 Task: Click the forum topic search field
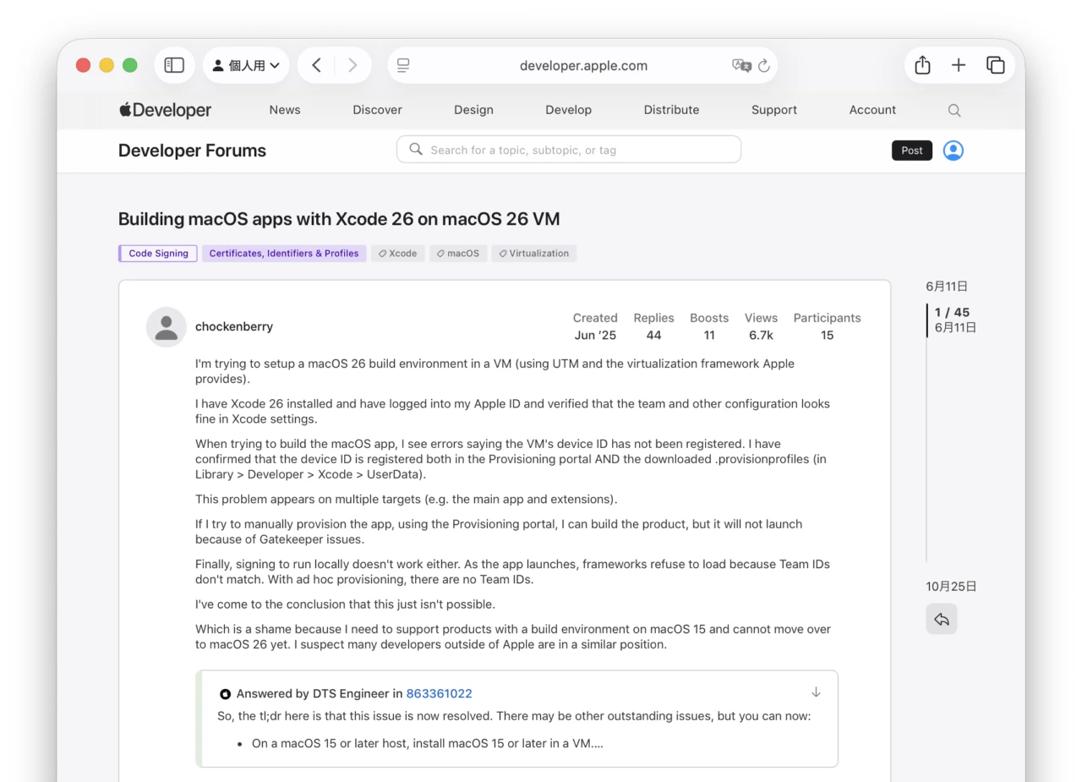click(x=568, y=149)
